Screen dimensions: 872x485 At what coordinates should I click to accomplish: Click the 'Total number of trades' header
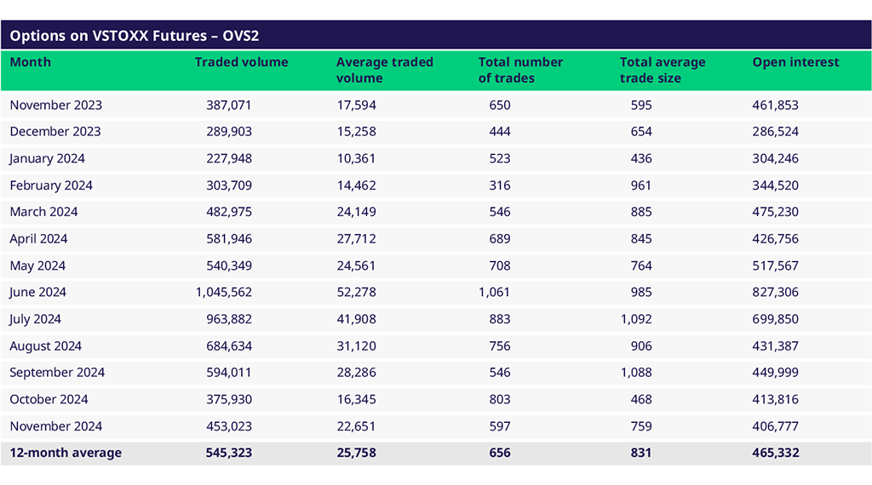point(520,70)
